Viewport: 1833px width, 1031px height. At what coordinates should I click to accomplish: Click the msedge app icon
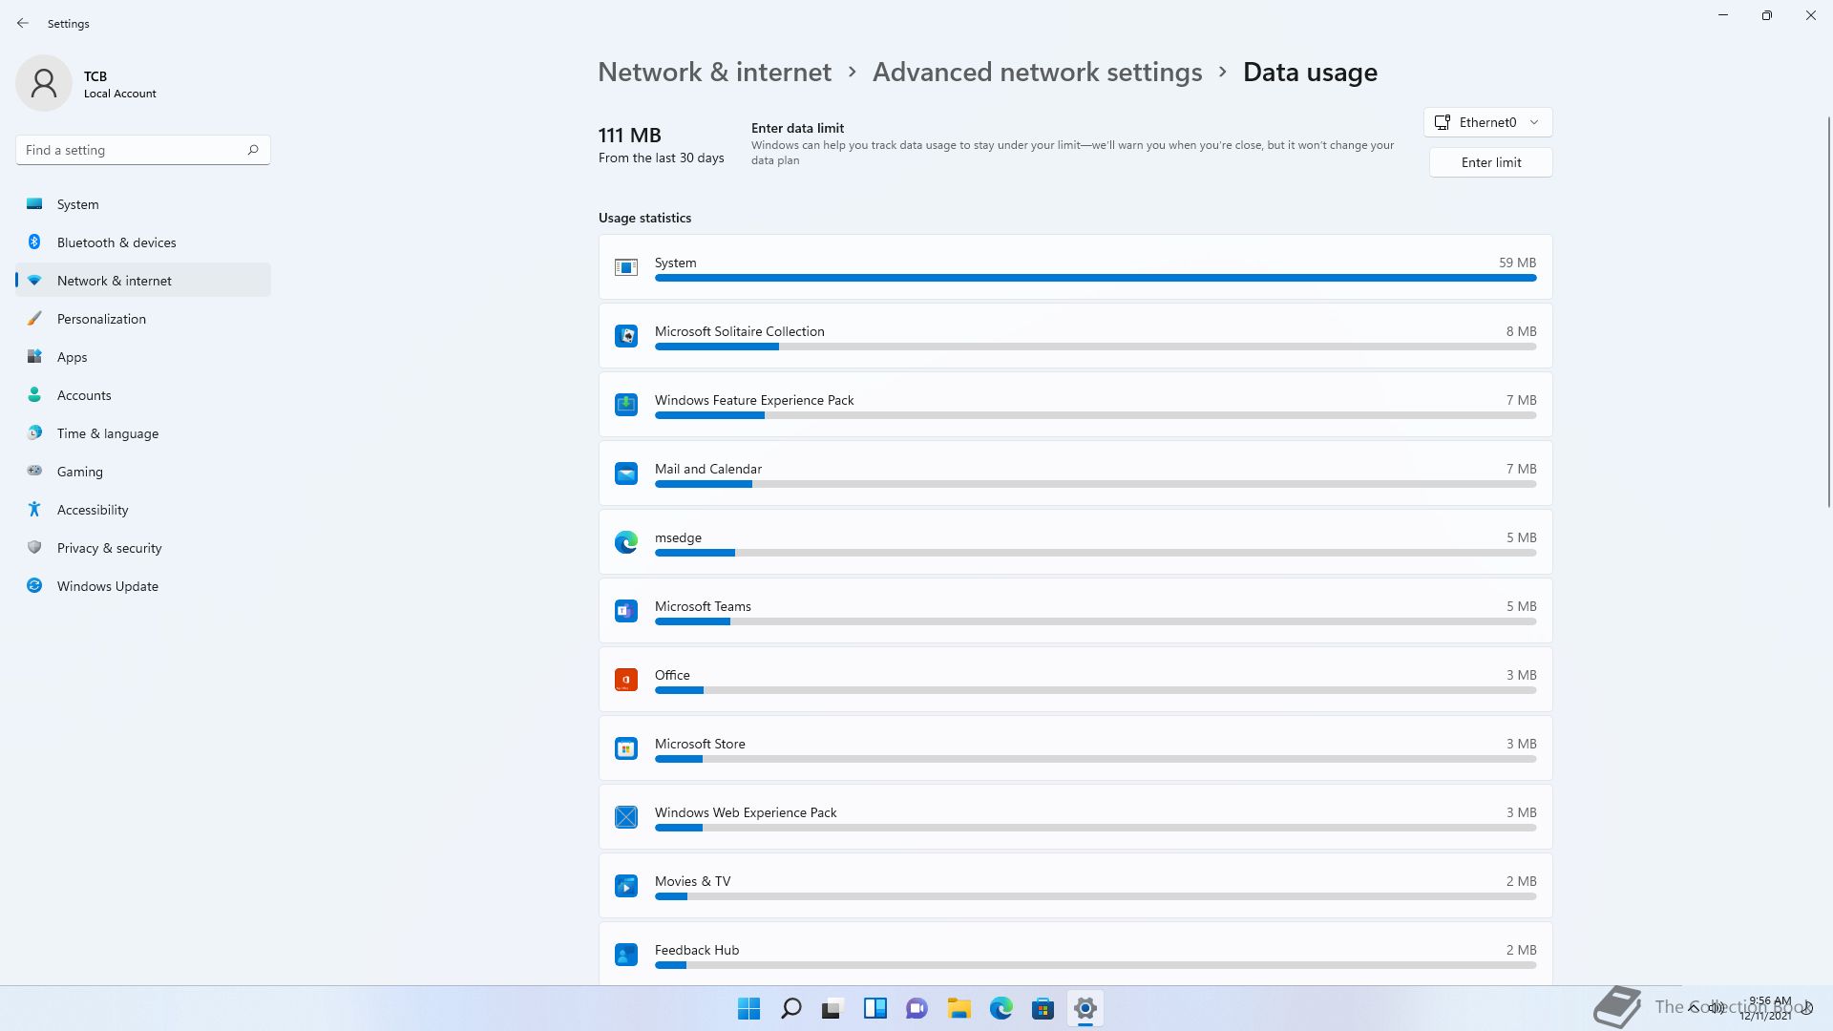[626, 542]
